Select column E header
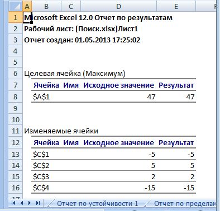This screenshot has height=211, width=220. coord(176,7)
